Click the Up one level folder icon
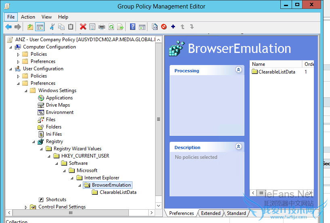Viewport: 330px width, 223px height. [30, 27]
